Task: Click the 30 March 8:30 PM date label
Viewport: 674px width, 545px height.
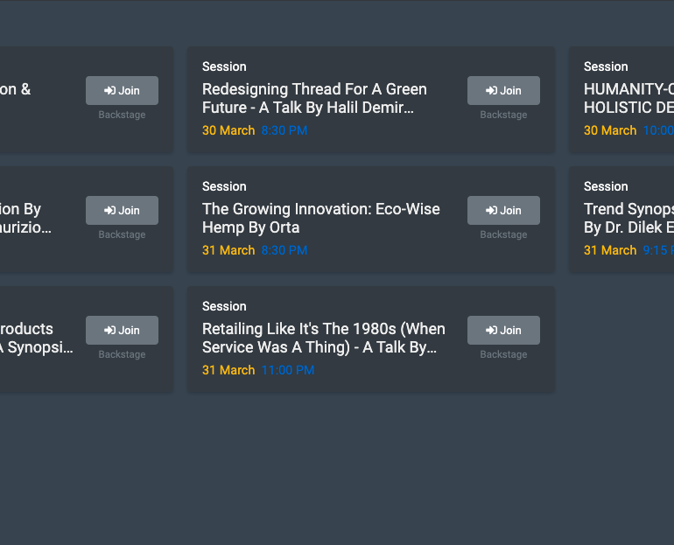Action: 255,130
